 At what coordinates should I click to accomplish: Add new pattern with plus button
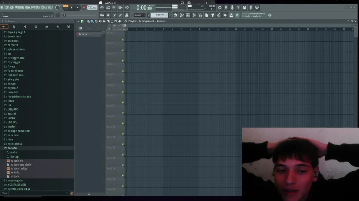tap(170, 15)
